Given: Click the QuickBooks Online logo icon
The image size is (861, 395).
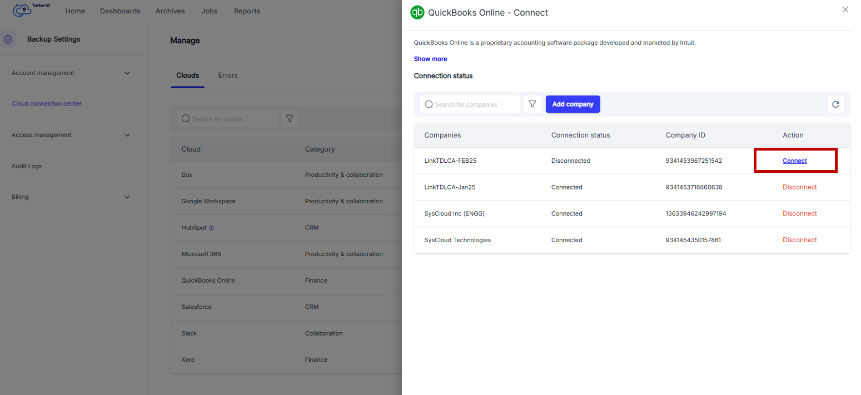Looking at the screenshot, I should point(417,12).
